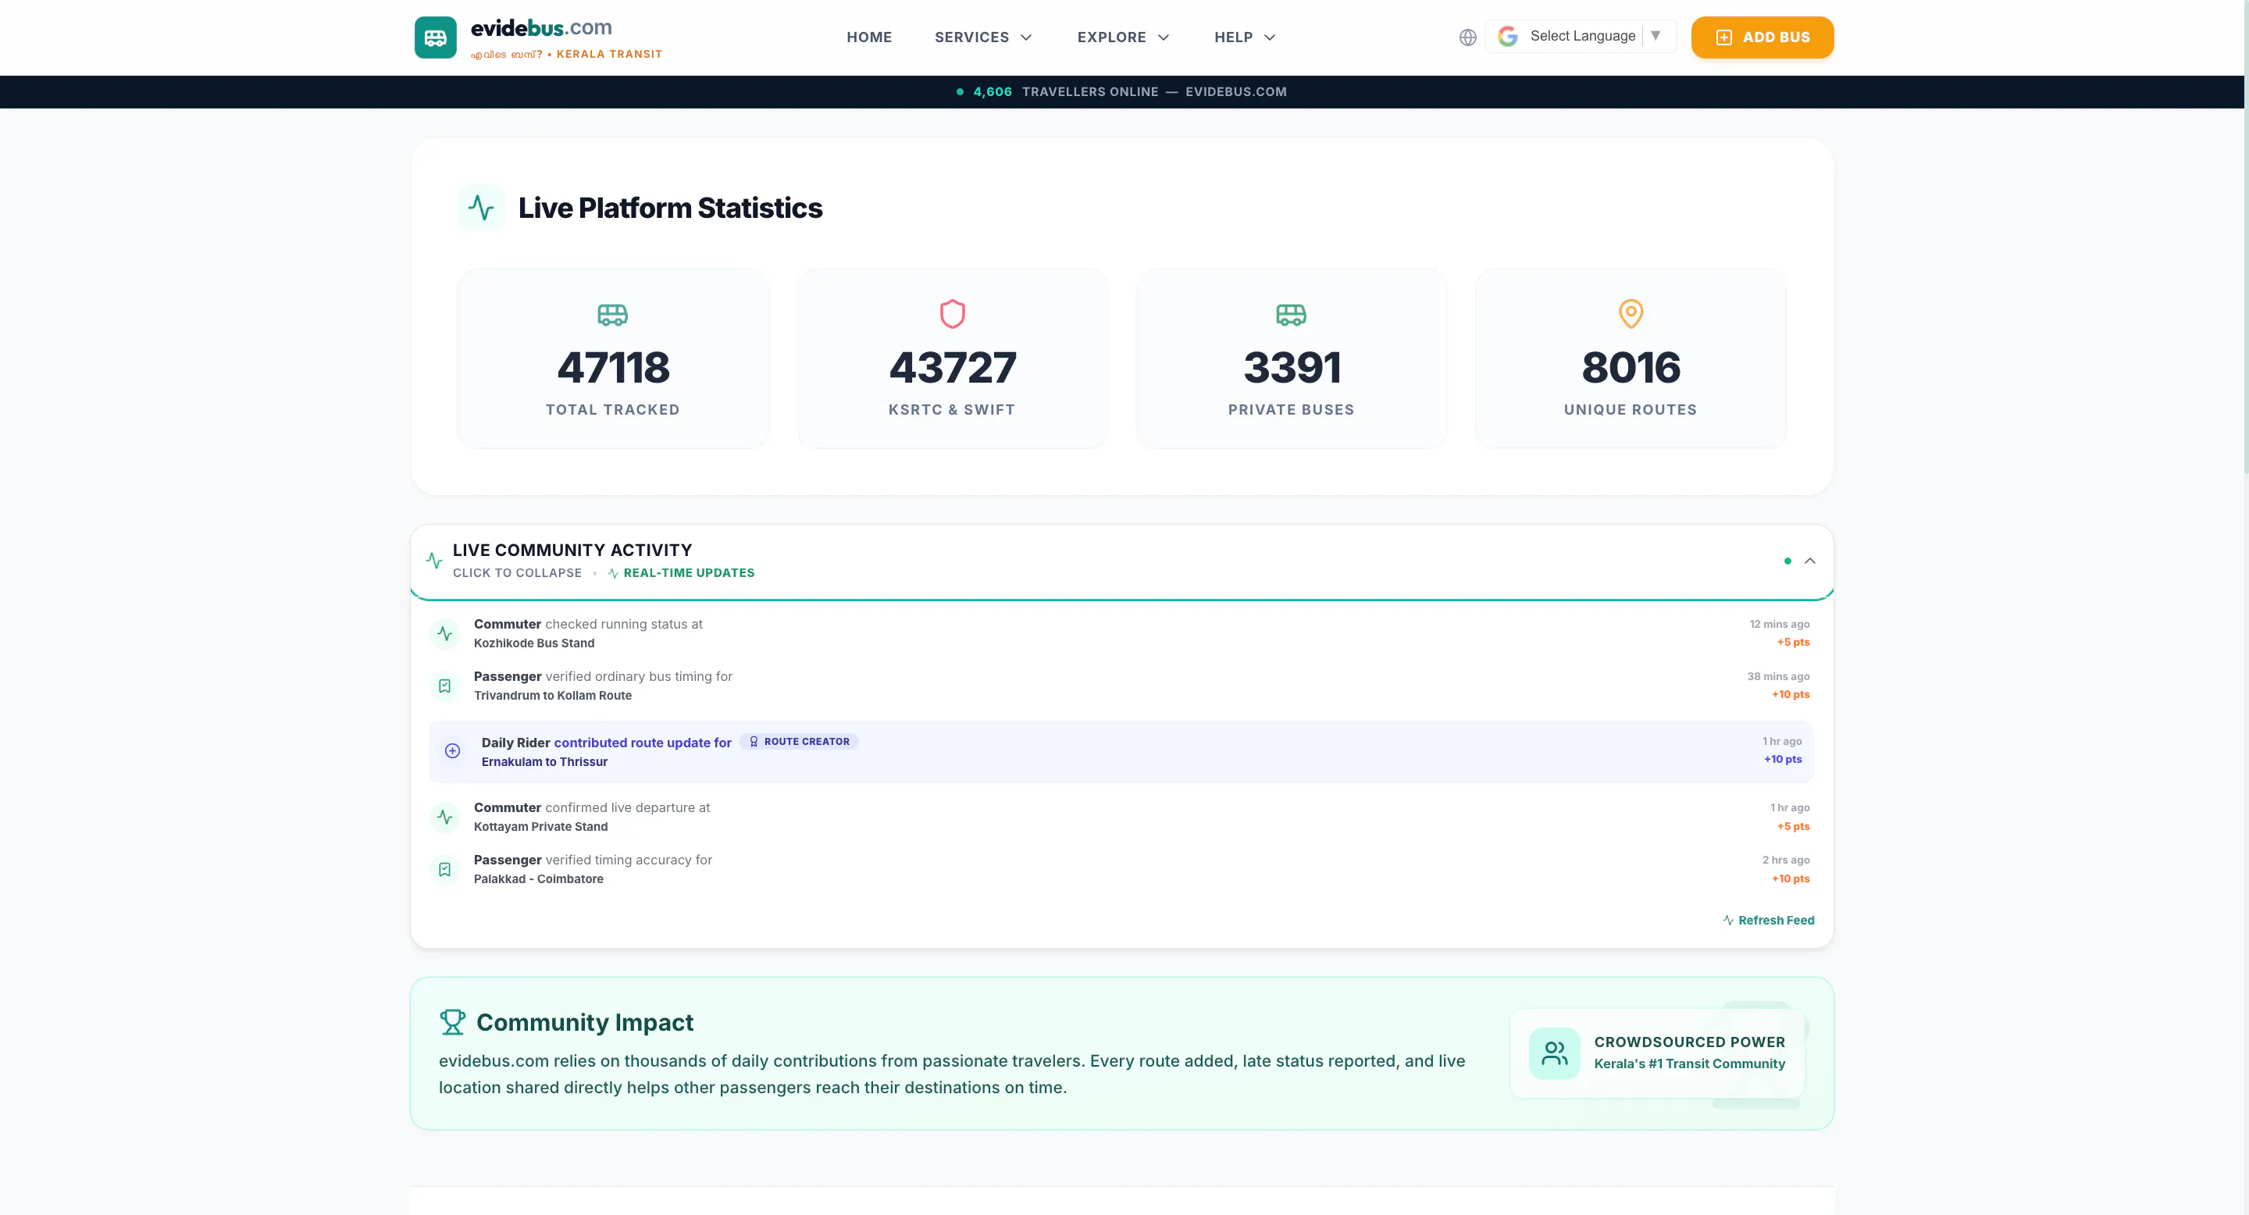This screenshot has height=1215, width=2249.
Task: Click Kottayam Private Stand text
Action: click(541, 827)
